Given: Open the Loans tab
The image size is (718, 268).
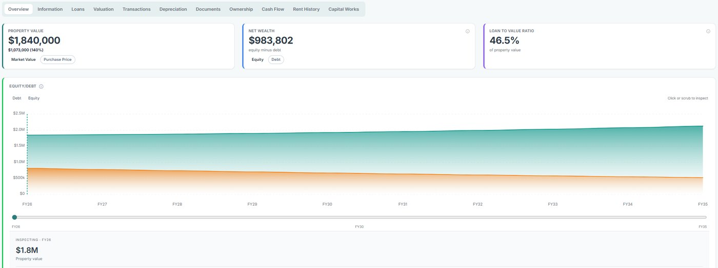Looking at the screenshot, I should tap(78, 9).
